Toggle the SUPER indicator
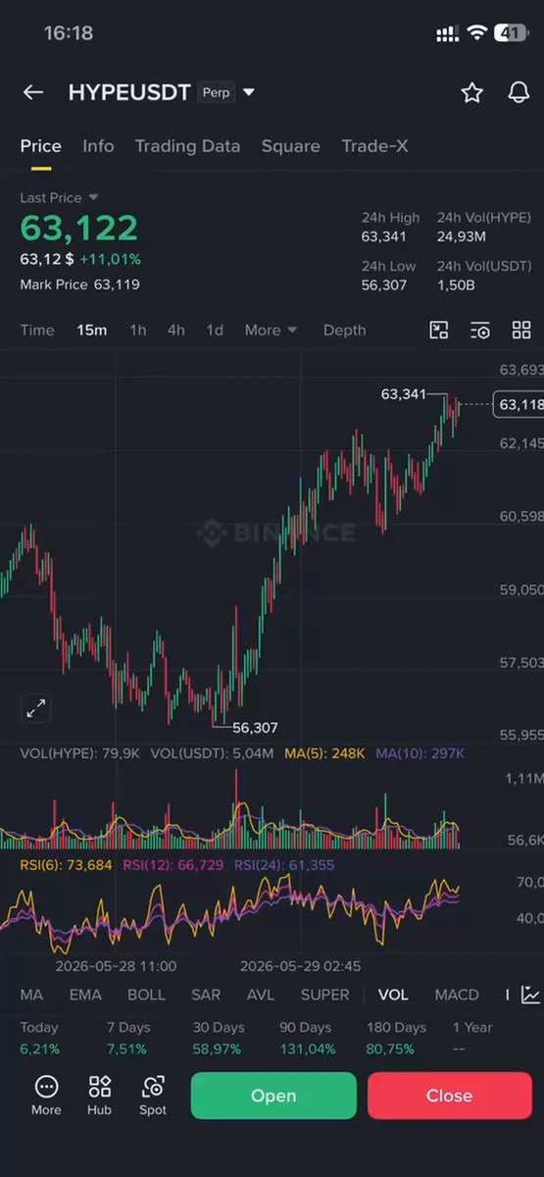This screenshot has width=544, height=1177. [x=324, y=995]
